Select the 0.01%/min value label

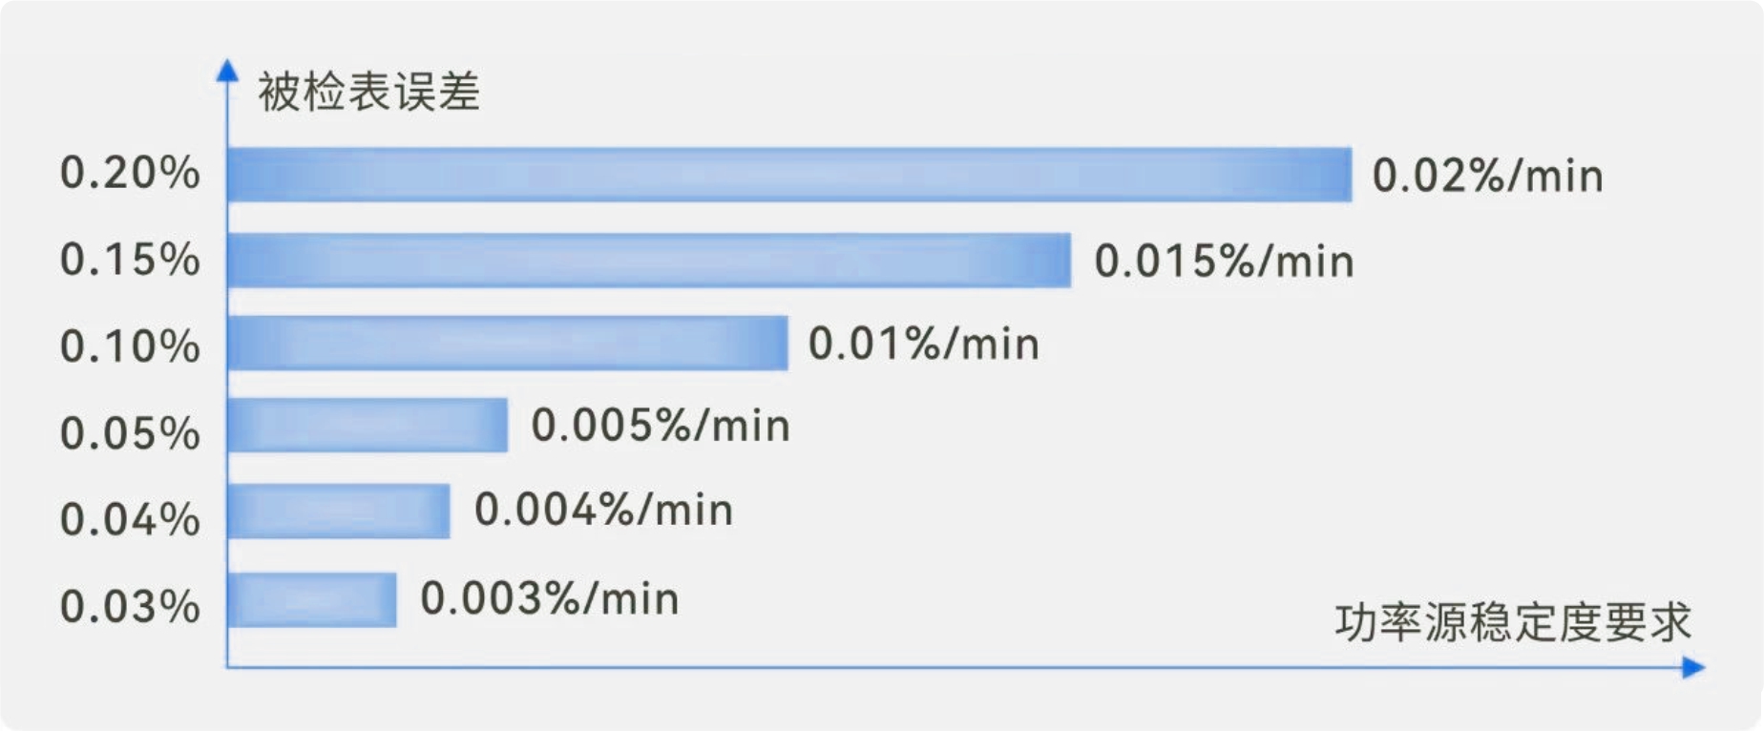(x=923, y=344)
